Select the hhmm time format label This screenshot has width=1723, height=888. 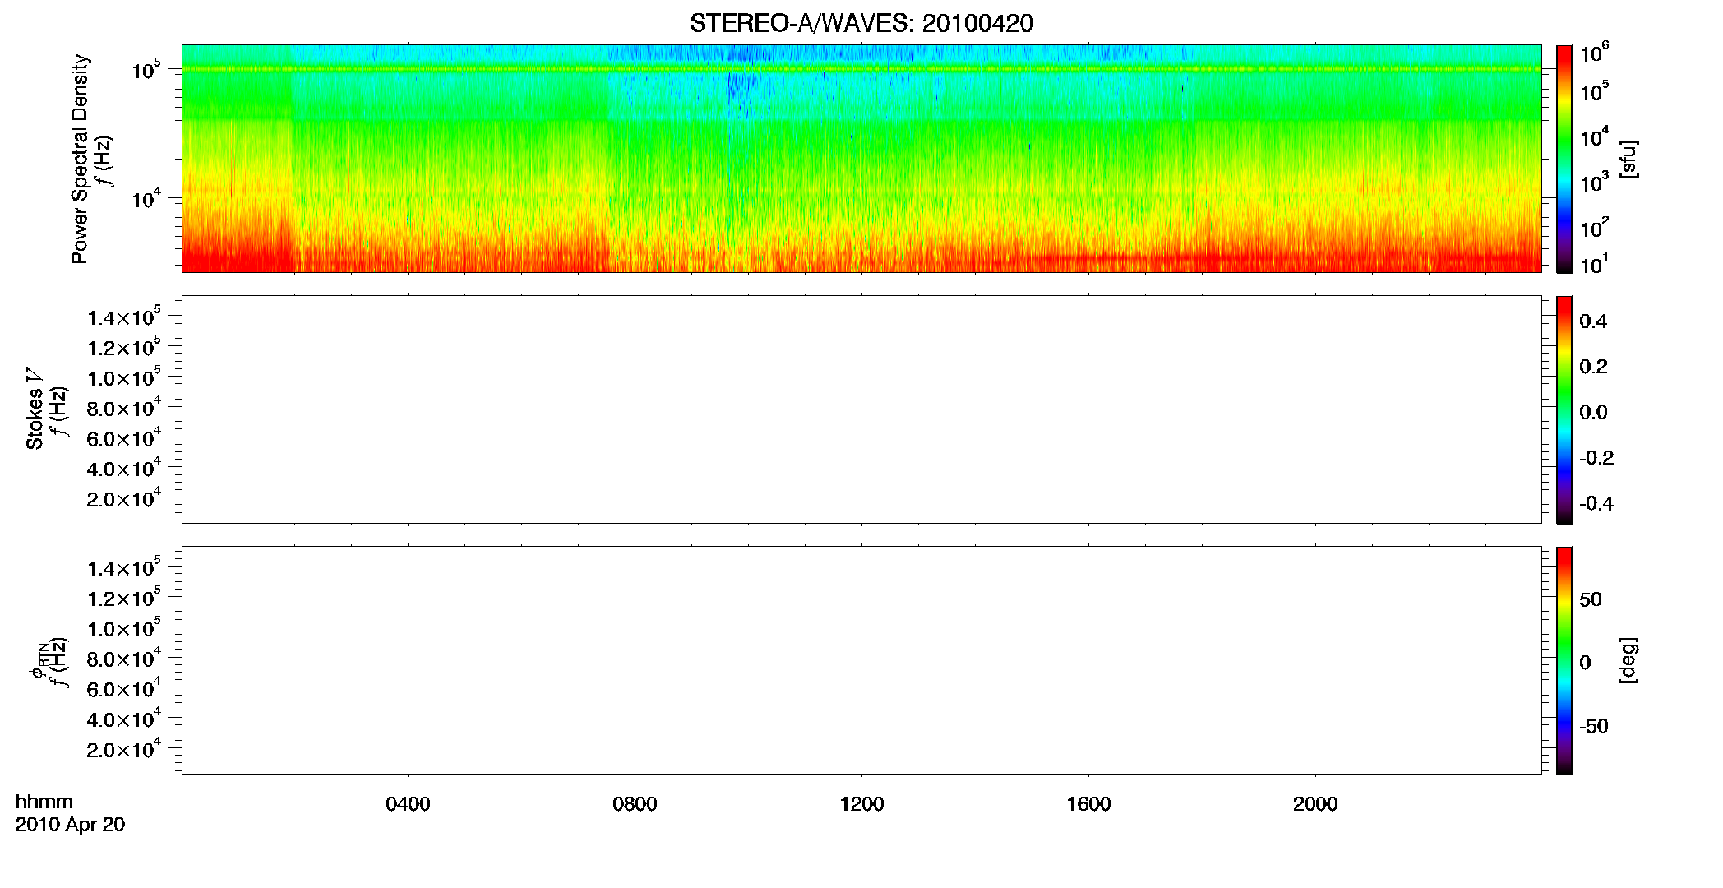(44, 802)
